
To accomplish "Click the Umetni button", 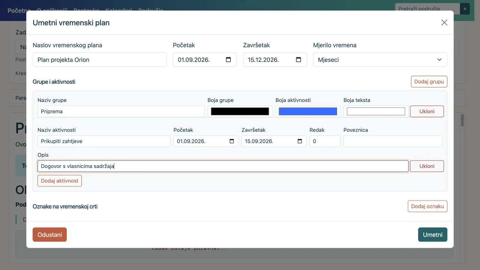I will [x=433, y=235].
